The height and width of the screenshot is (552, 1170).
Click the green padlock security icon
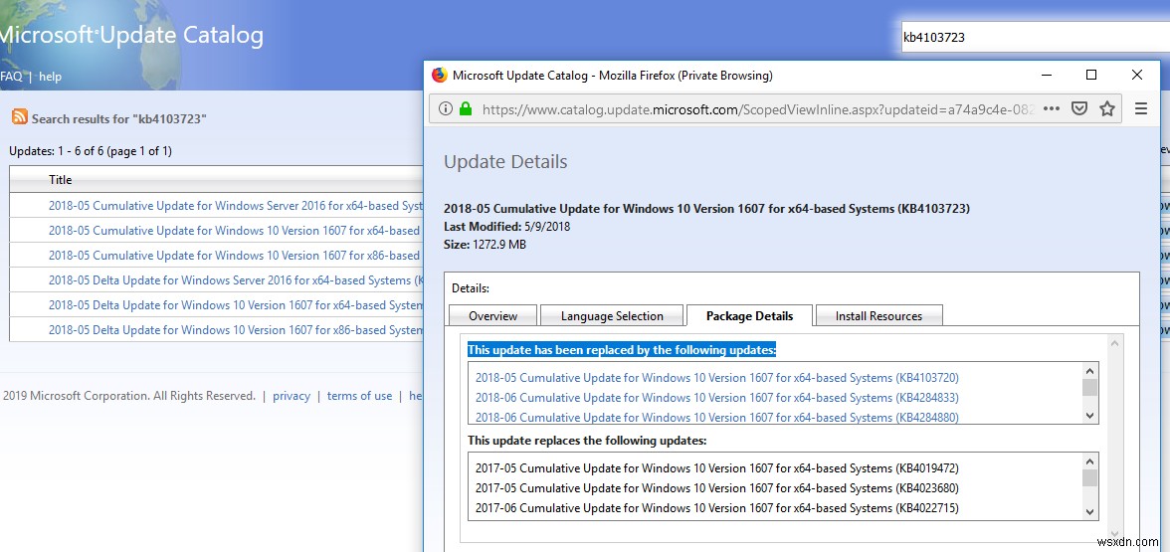[x=466, y=109]
